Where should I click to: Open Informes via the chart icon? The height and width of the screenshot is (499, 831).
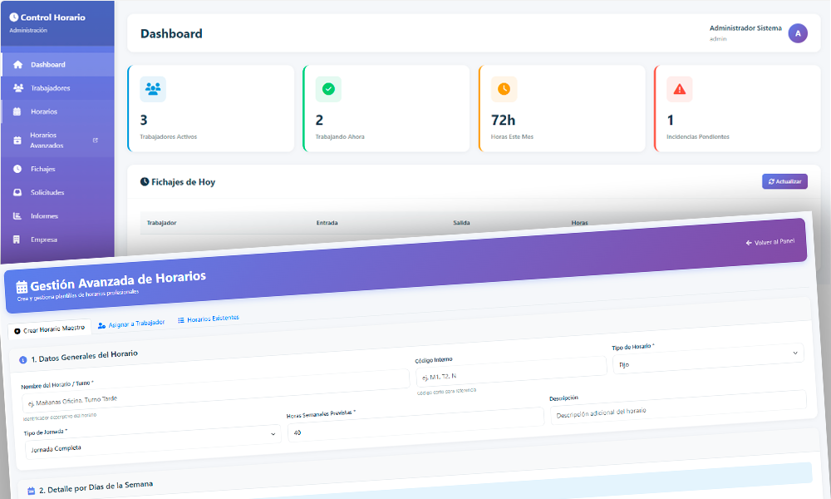17,215
